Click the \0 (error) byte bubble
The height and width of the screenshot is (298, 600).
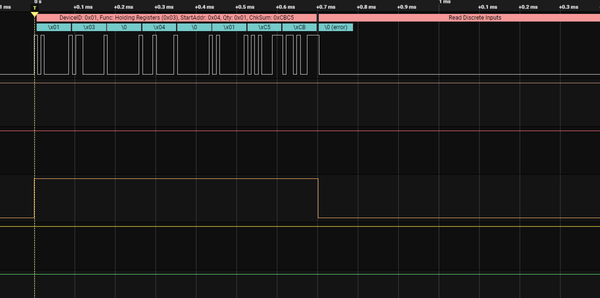(x=336, y=27)
